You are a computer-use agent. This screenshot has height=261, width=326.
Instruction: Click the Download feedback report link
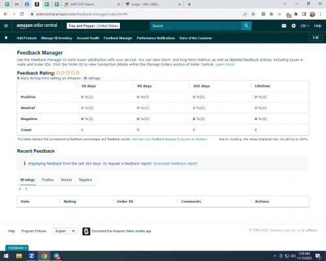click(175, 164)
